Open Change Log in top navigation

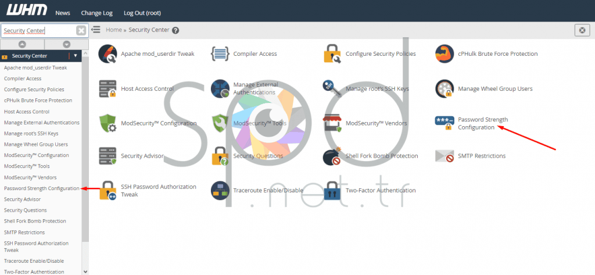point(97,13)
